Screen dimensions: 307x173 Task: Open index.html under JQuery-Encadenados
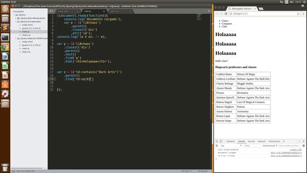coord(27,25)
